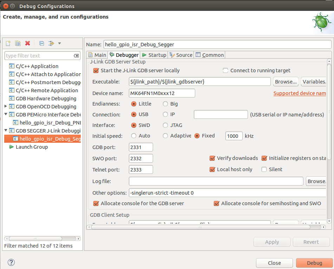Select the hello_gpio_isr_Debug_PNE configuration
This screenshot has width=334, height=269.
tap(47, 123)
